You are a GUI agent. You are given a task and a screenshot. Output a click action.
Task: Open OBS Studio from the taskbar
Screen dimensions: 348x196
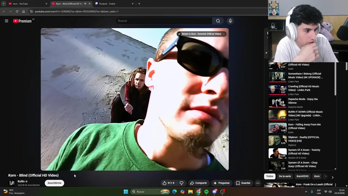[222, 192]
